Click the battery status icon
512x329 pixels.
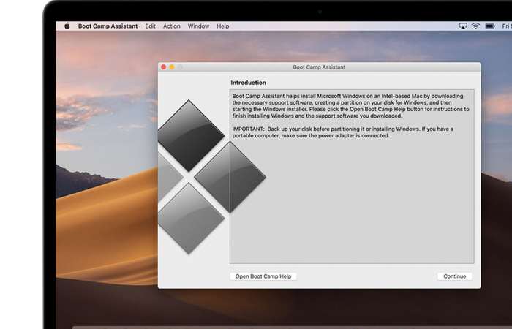pos(490,26)
